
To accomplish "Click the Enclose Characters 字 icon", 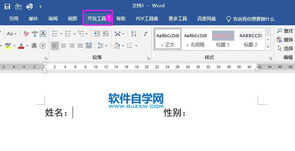I will [x=43, y=46].
